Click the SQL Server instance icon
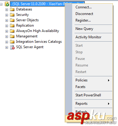The width and height of the screenshot is (118, 126). click(x=7, y=4)
